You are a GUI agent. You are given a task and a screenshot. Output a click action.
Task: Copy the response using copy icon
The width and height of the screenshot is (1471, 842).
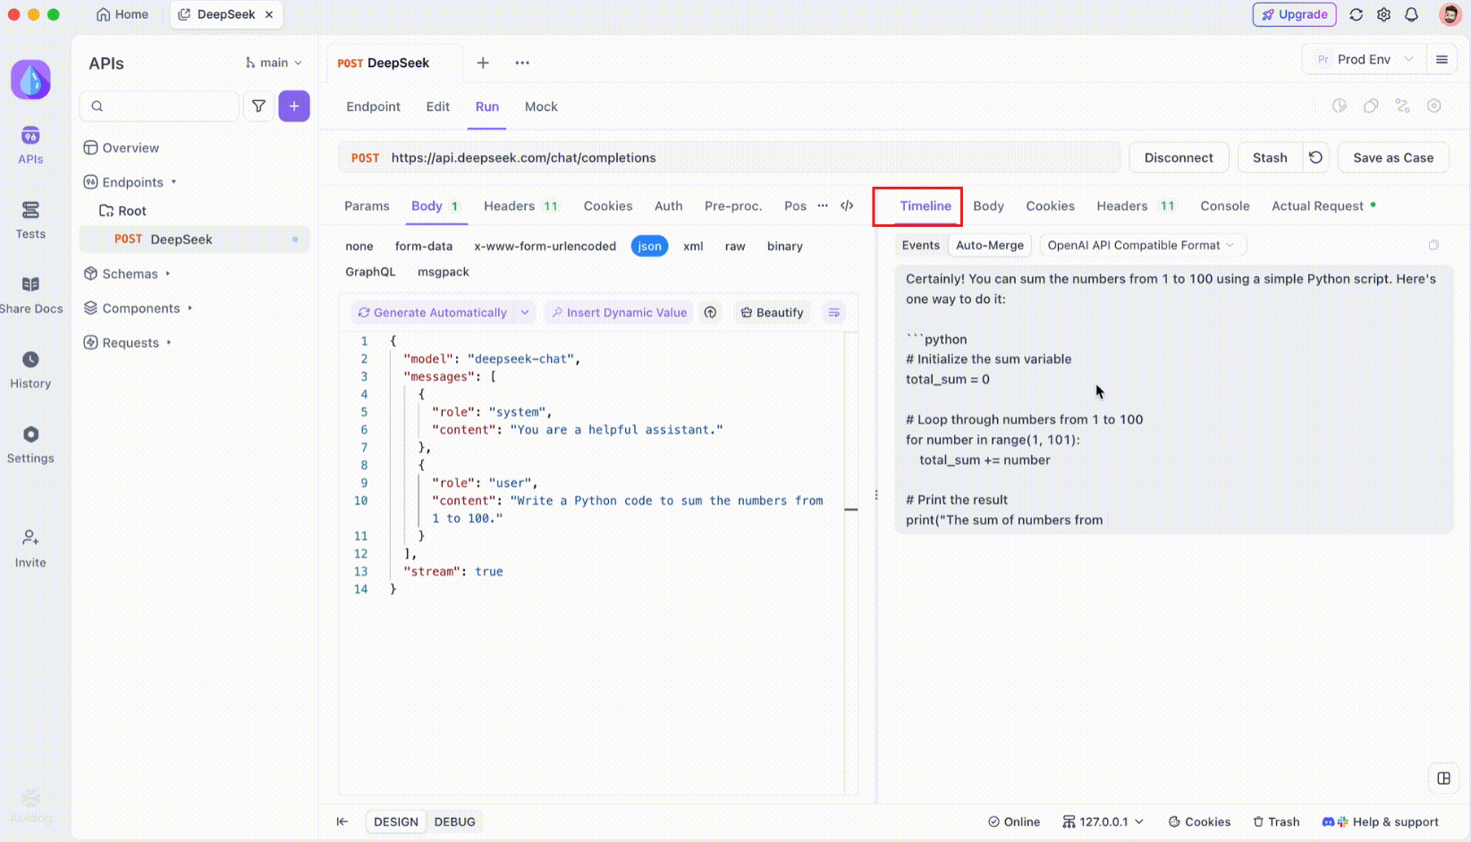click(x=1433, y=245)
